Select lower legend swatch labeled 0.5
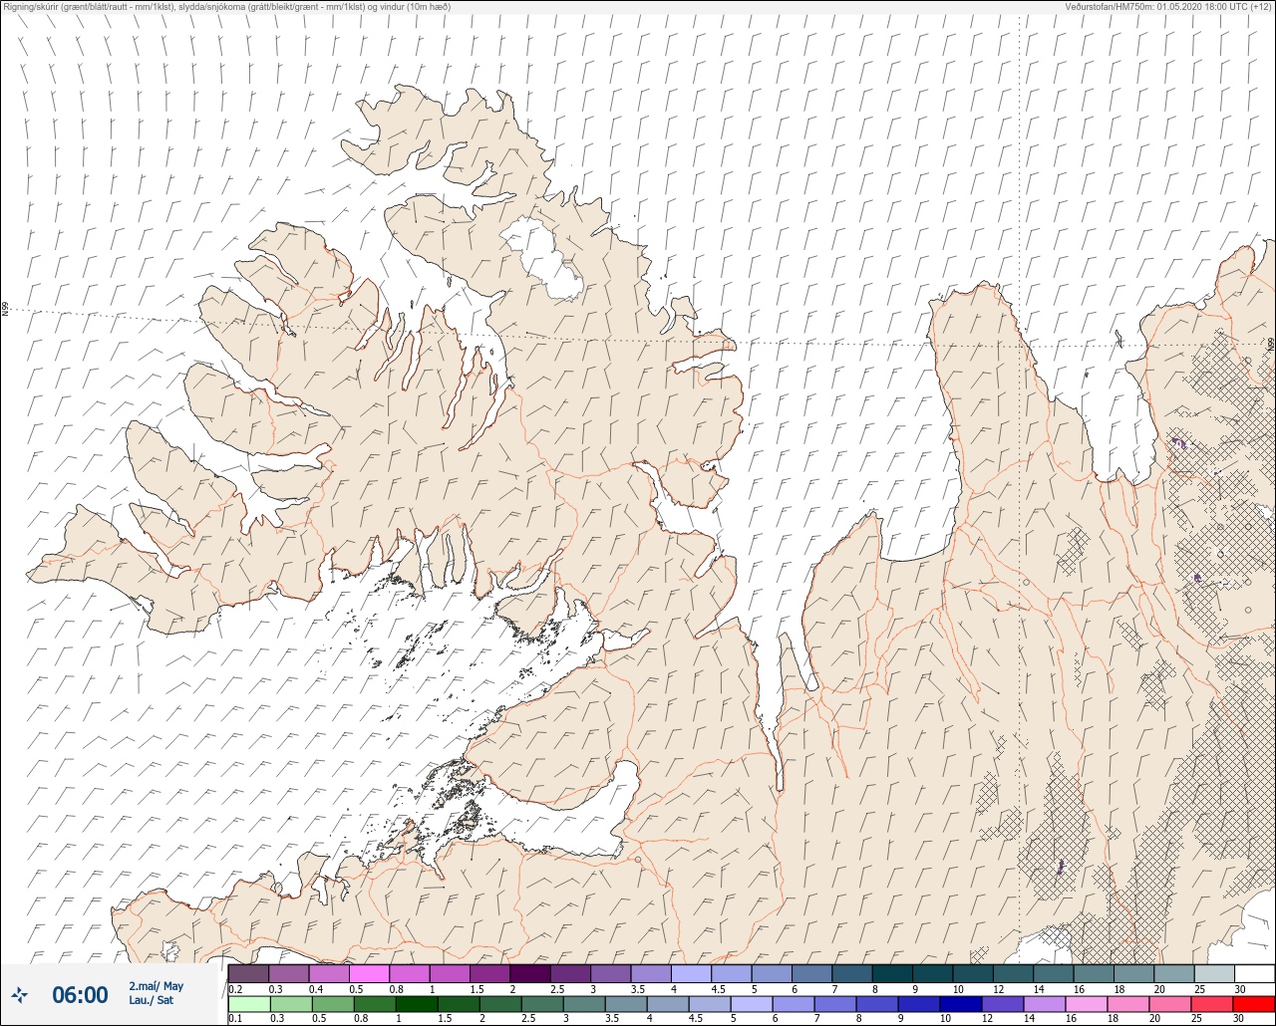This screenshot has width=1276, height=1026. point(333,1003)
